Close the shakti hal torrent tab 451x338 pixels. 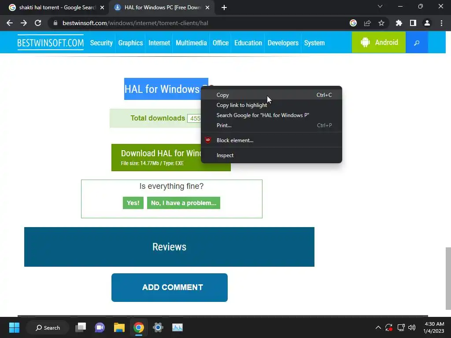point(102,7)
